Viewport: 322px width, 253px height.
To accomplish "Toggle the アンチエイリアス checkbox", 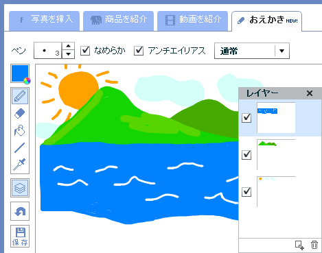I will (x=139, y=51).
